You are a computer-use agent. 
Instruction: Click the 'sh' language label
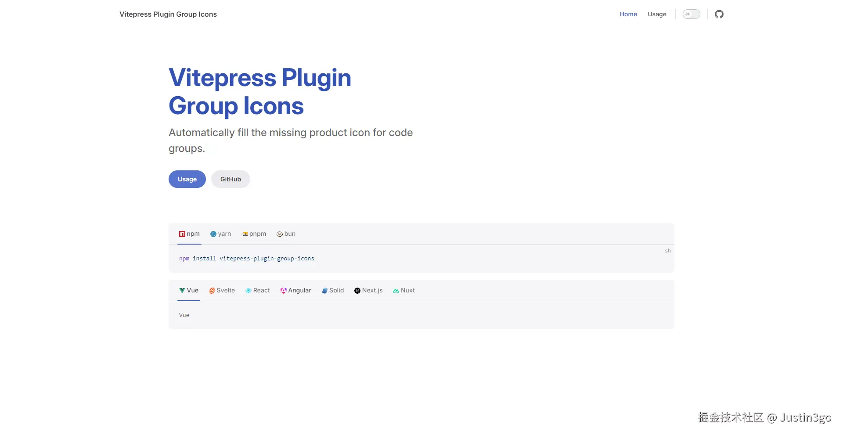coord(668,251)
